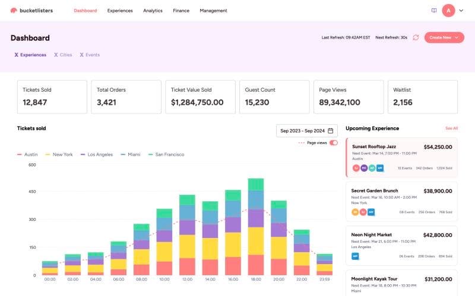Toggle the San Francisco legend series
This screenshot has height=296, width=475.
pos(166,155)
